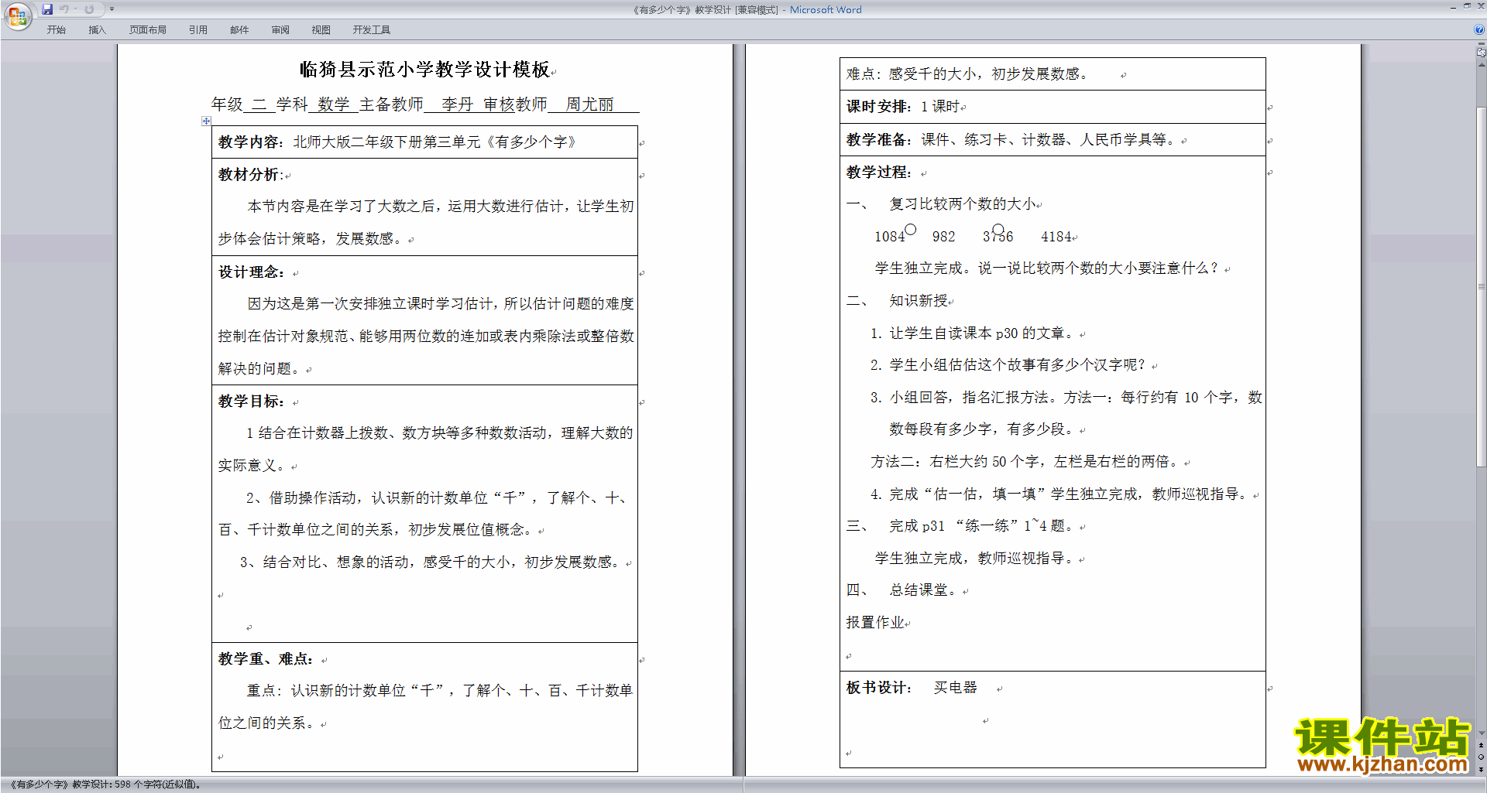
Task: Click the teacher name 周尤丽
Action: coord(589,104)
